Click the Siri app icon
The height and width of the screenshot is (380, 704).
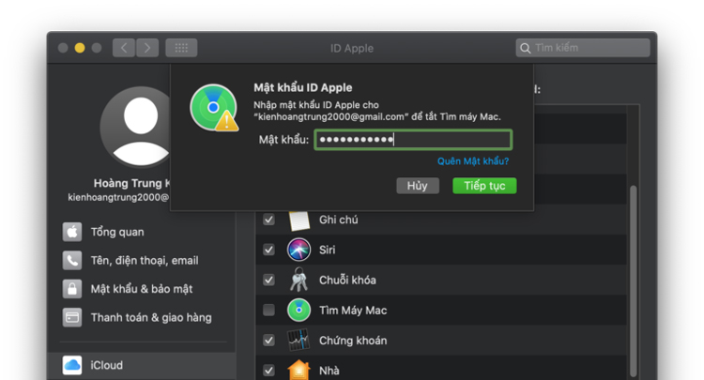pos(299,250)
